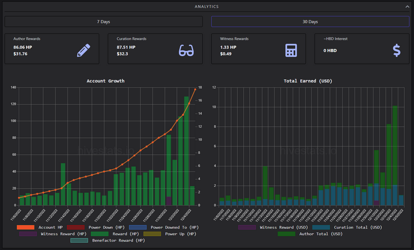The height and width of the screenshot is (250, 414).
Task: Click the Witness Reward (USD) legend label
Action: tap(284, 227)
